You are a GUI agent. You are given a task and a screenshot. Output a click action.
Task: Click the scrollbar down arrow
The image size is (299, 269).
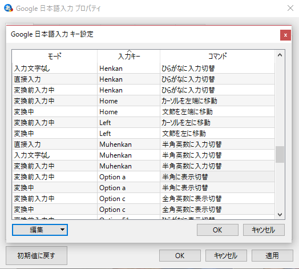coord(280,215)
